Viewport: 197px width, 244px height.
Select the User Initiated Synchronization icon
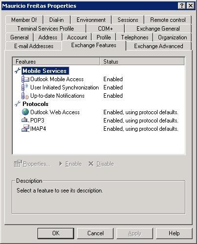tap(25, 87)
